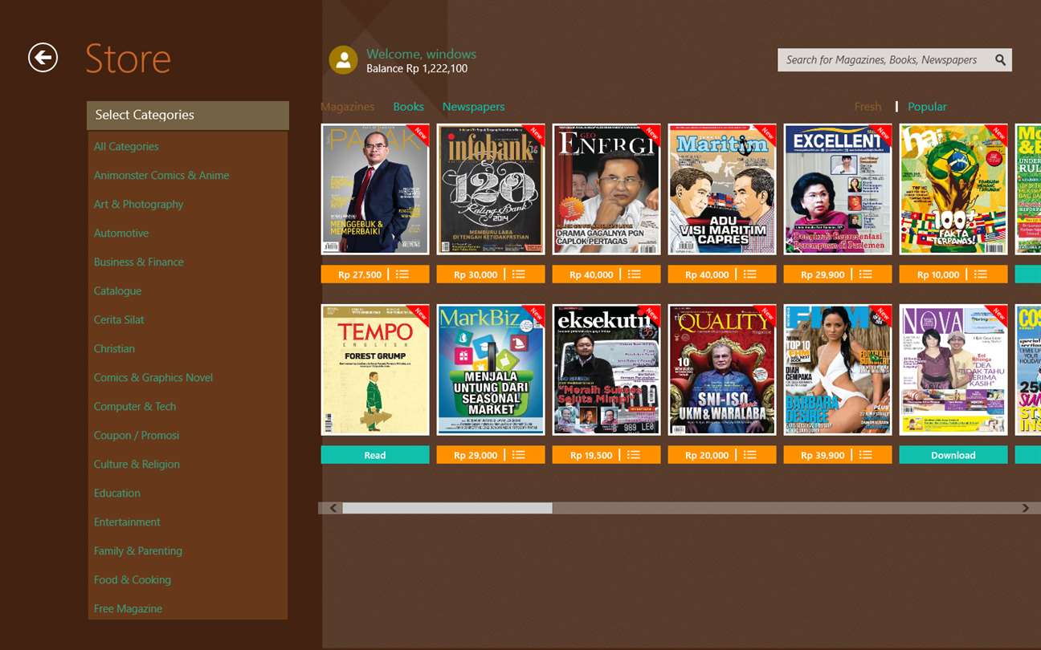
Task: Select Culture & Religion category
Action: tap(137, 465)
